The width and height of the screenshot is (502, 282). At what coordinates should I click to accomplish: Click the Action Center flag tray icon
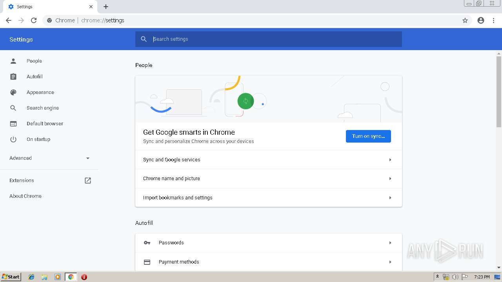(x=465, y=277)
